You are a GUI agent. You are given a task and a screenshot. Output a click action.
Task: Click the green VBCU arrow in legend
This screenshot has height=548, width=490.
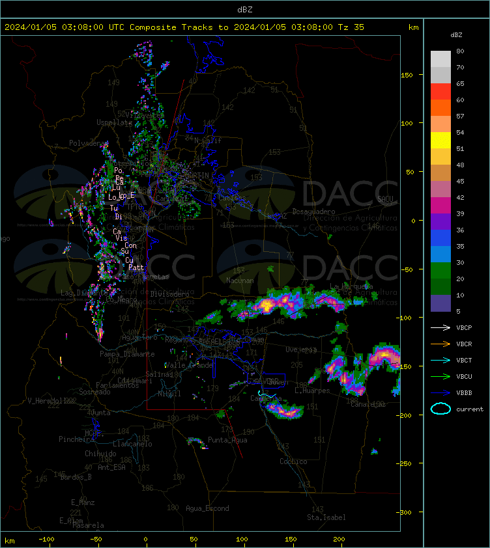pos(440,376)
